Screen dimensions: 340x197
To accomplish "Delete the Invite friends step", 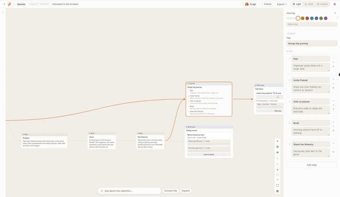I will click(334, 88).
